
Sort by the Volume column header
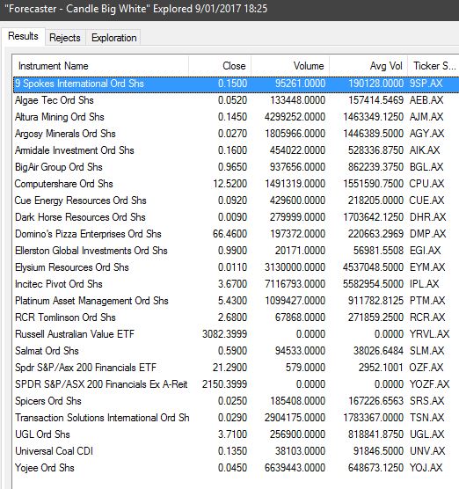tap(290, 66)
